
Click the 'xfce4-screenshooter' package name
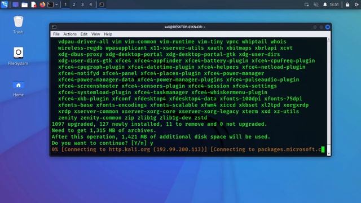point(88,86)
